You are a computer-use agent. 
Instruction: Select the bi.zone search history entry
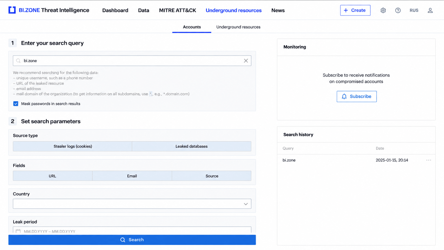pyautogui.click(x=289, y=160)
